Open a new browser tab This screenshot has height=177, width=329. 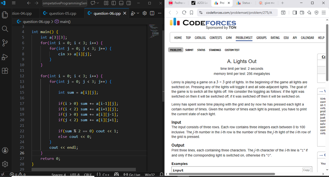tap(282, 3)
